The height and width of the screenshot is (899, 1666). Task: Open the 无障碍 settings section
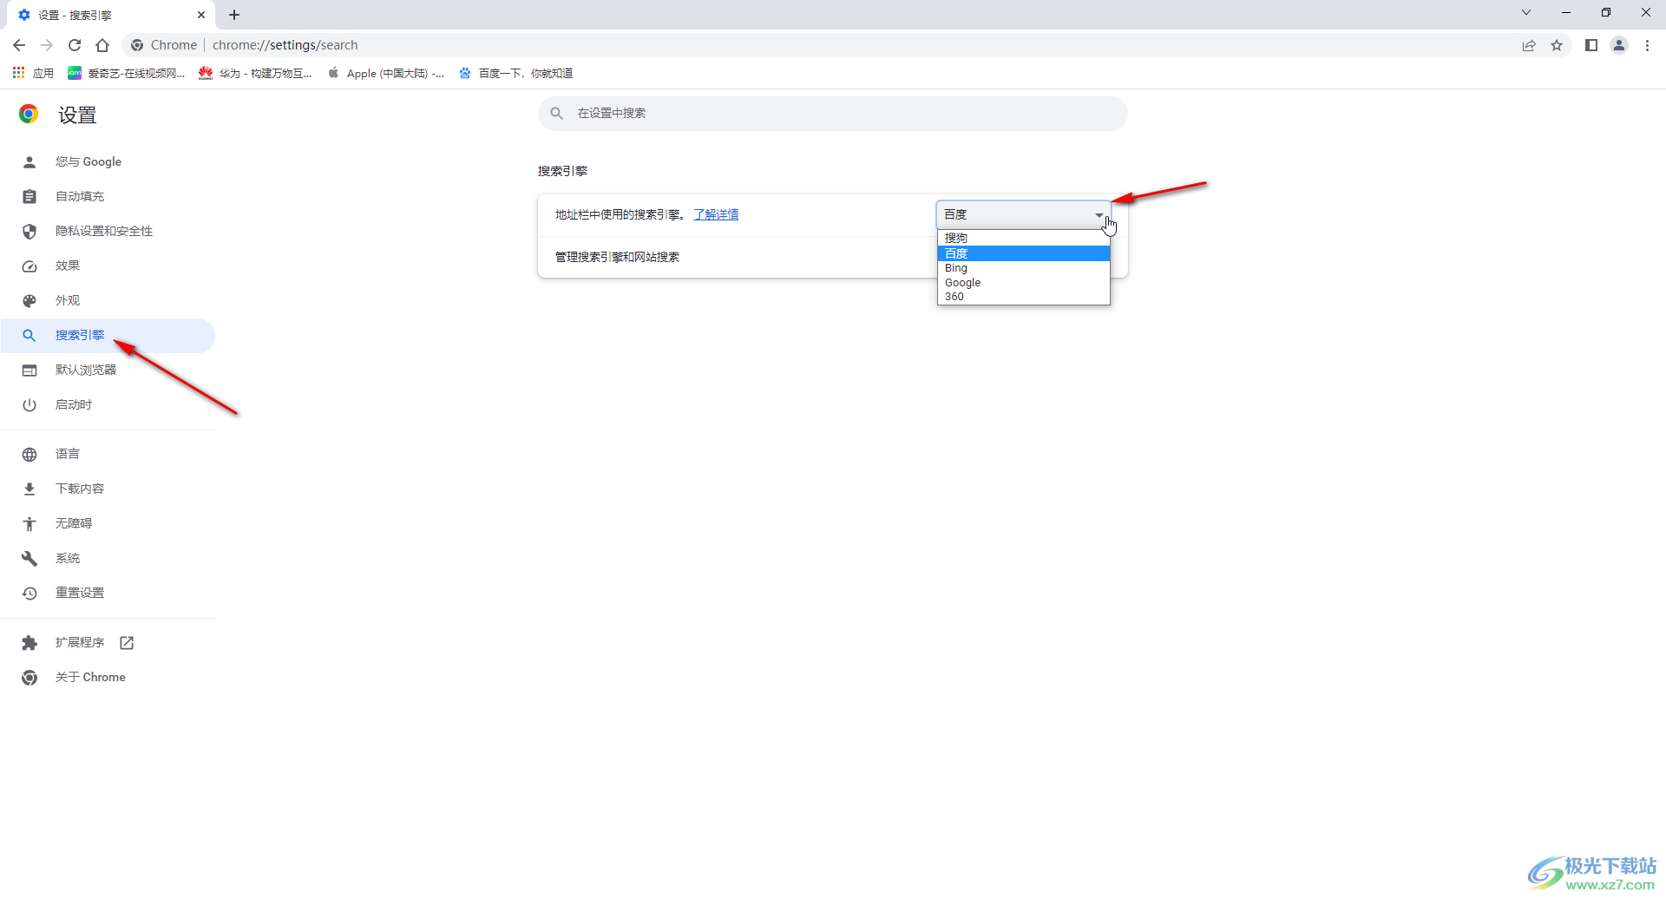pyautogui.click(x=108, y=524)
